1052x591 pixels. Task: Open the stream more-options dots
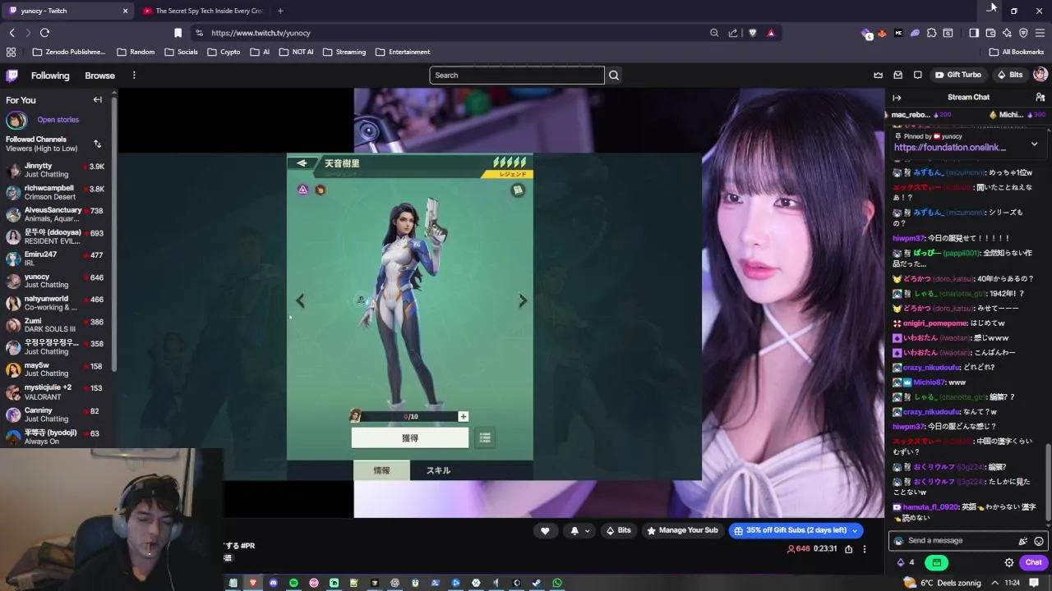click(x=864, y=549)
